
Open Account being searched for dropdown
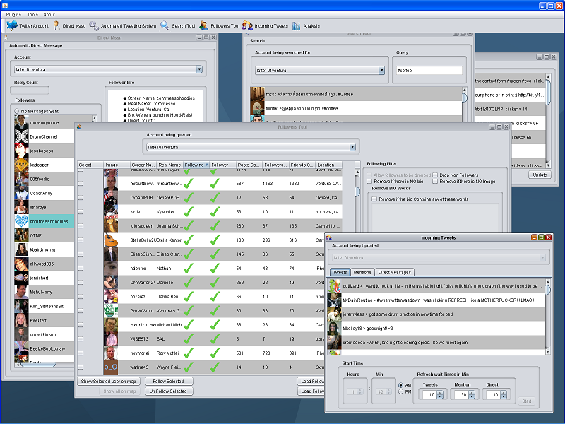click(x=381, y=70)
